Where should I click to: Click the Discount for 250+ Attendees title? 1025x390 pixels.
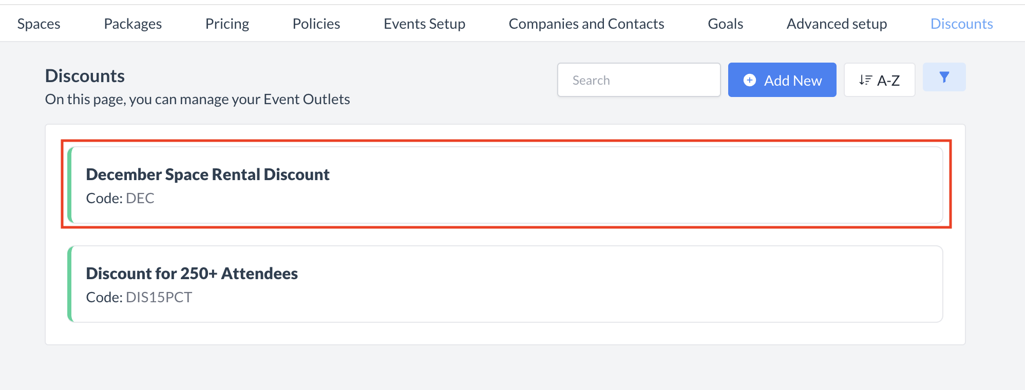point(192,274)
